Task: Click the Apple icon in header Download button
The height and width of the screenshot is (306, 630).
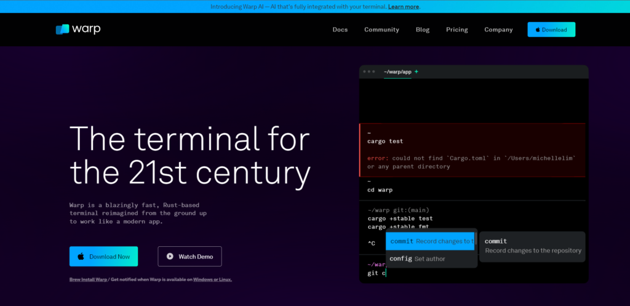Action: click(x=538, y=30)
